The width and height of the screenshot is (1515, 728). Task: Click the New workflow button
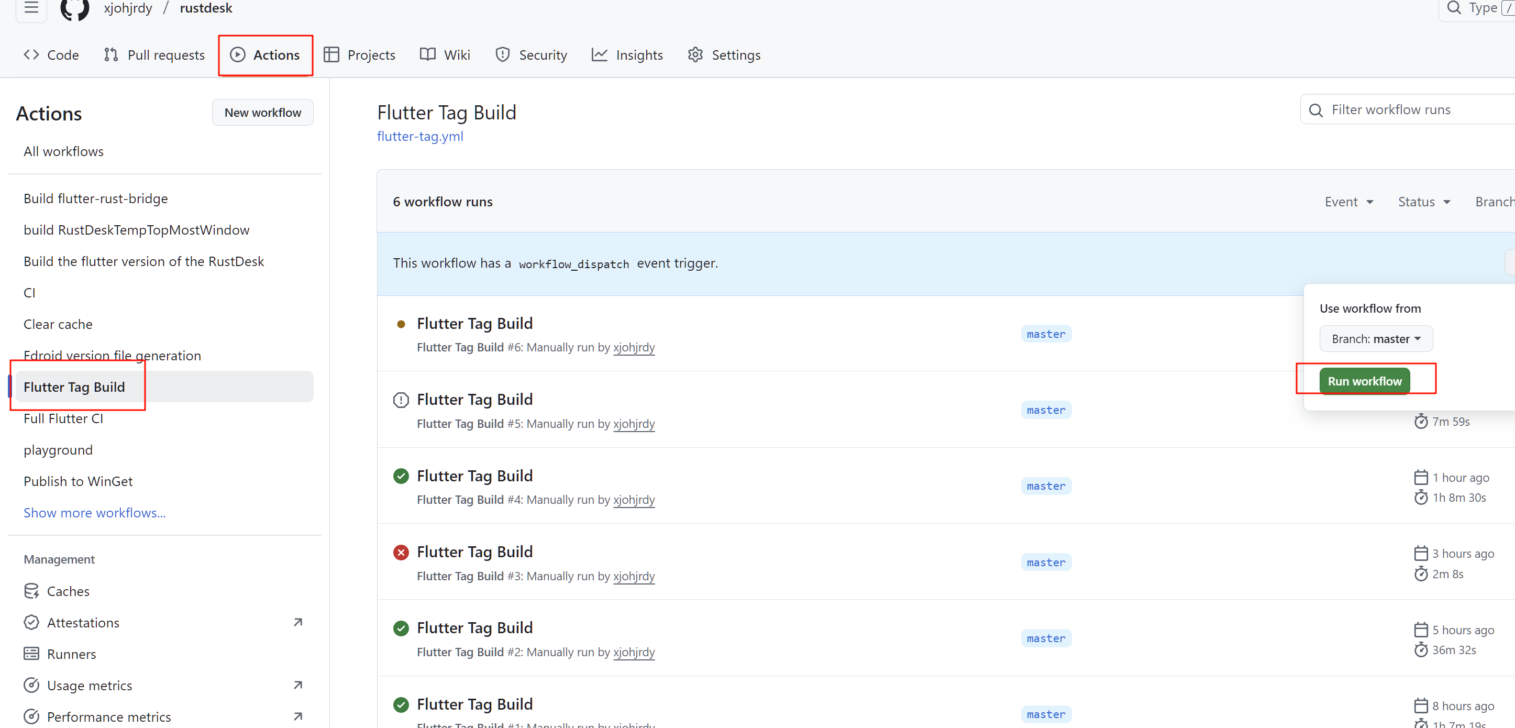(262, 112)
